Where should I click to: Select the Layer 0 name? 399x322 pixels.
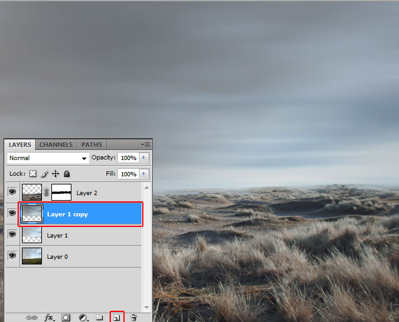pos(57,257)
